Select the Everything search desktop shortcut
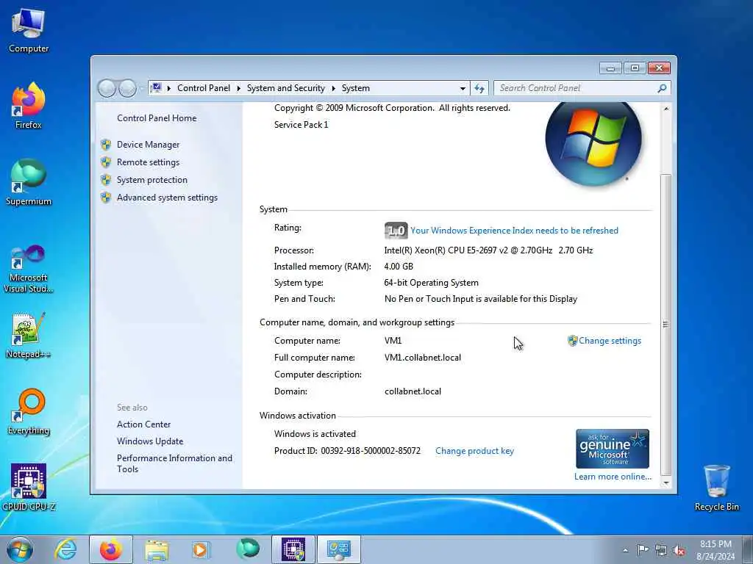Image resolution: width=753 pixels, height=564 pixels. 29,411
